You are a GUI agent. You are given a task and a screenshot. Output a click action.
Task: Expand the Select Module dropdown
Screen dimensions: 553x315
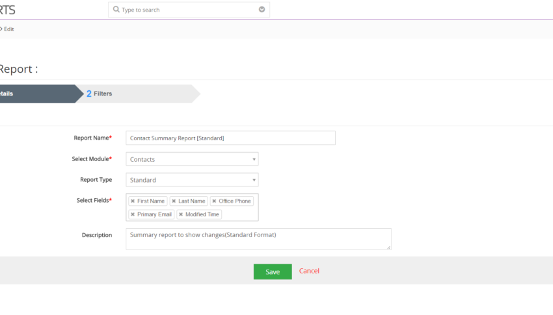click(192, 159)
